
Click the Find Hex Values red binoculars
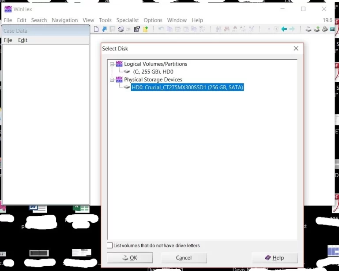coord(226,29)
